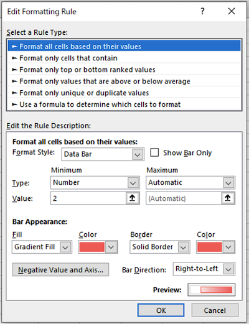249x324 pixels.
Task: Click the Minimum value range selector arrow icon
Action: pyautogui.click(x=133, y=198)
